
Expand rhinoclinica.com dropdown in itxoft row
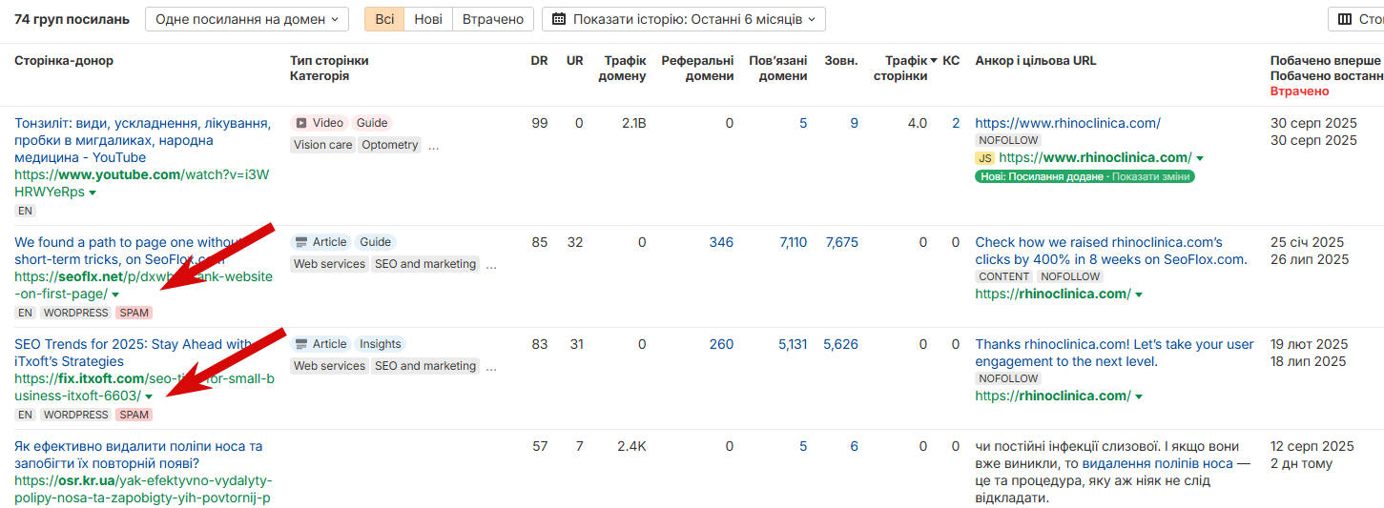[x=1139, y=396]
